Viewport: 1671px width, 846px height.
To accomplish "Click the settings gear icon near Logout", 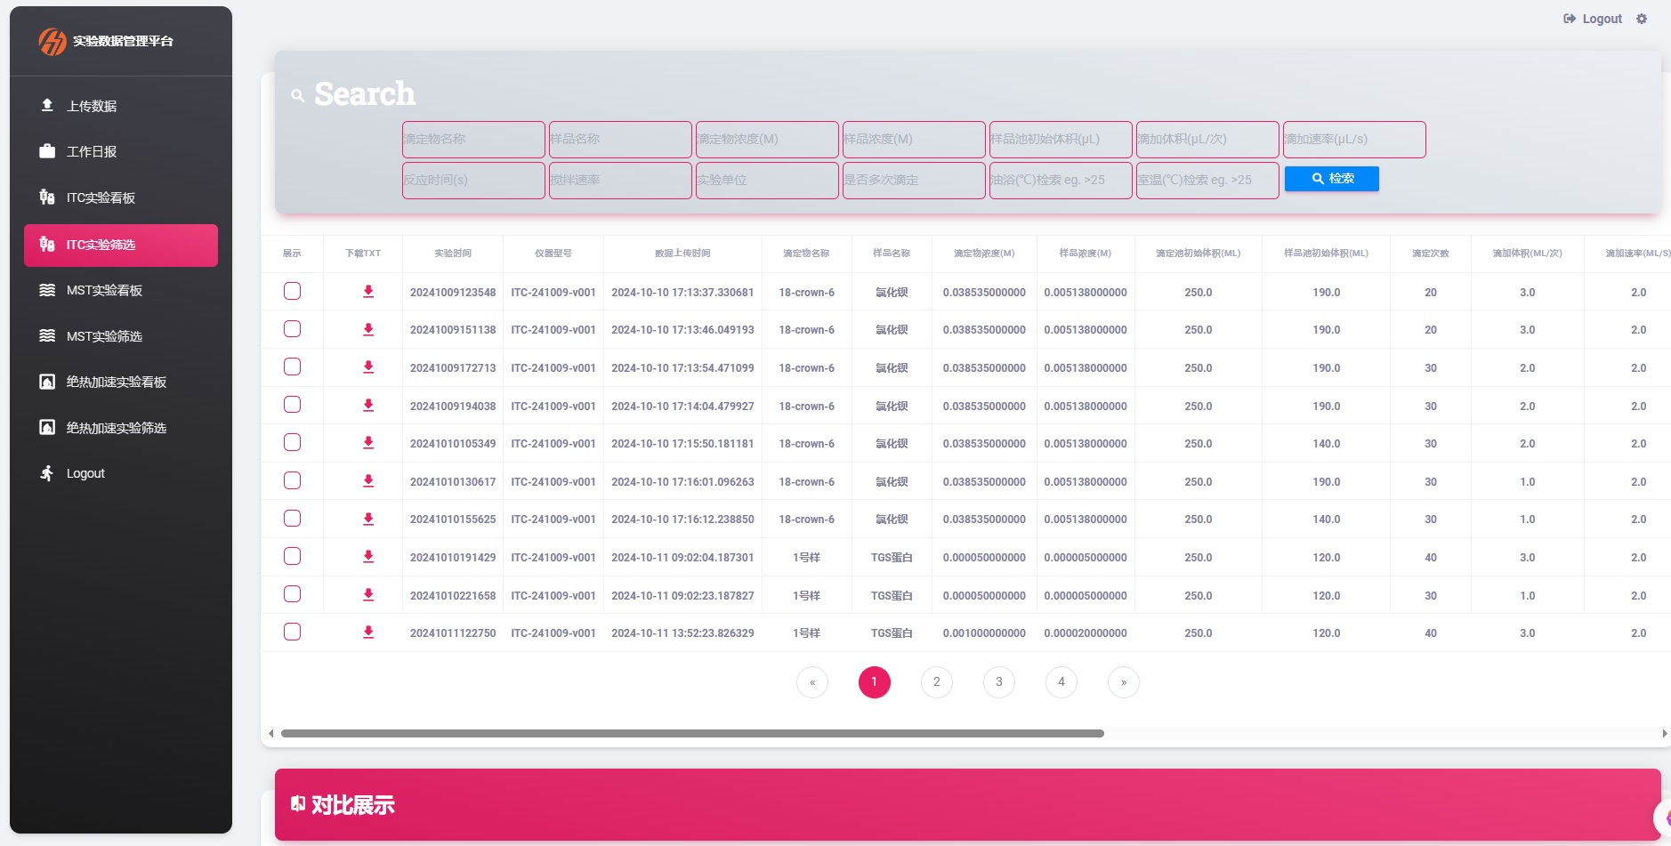I will tap(1642, 19).
